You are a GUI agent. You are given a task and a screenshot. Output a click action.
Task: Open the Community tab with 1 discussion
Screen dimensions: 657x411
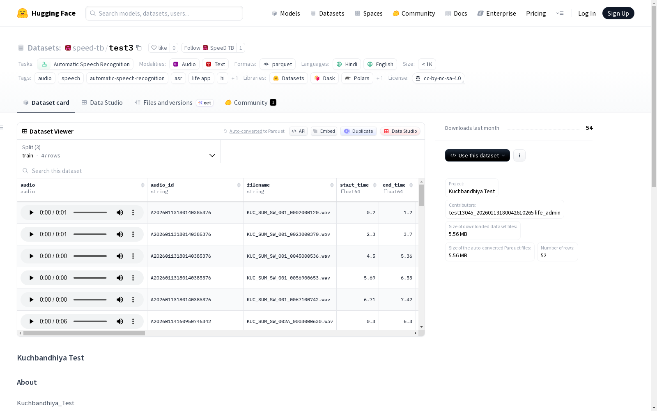(x=250, y=103)
